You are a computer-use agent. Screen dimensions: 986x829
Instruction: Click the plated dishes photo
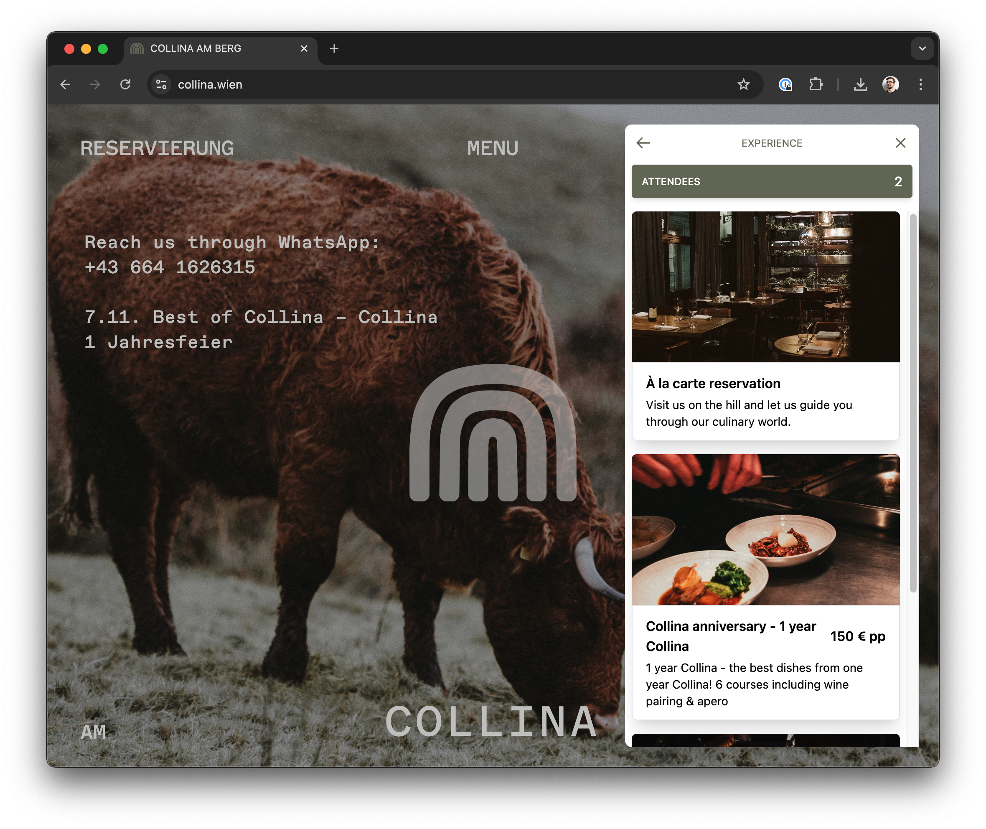[765, 529]
